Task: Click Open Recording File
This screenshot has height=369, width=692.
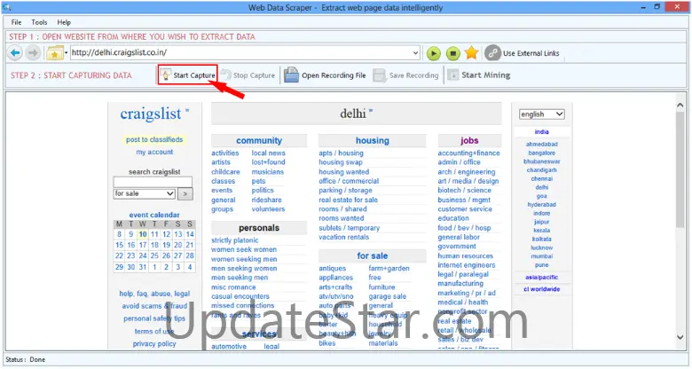Action: click(x=325, y=75)
